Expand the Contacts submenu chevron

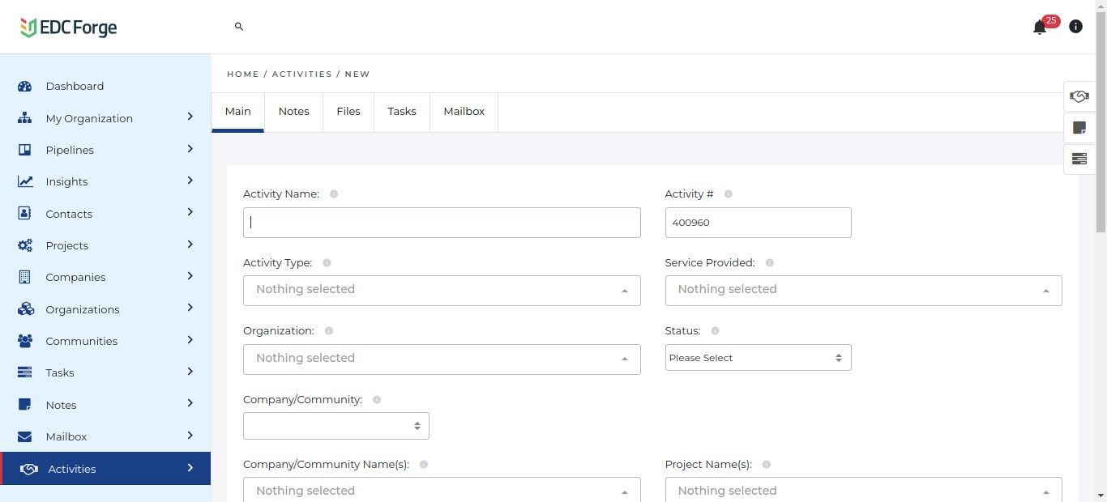point(190,213)
